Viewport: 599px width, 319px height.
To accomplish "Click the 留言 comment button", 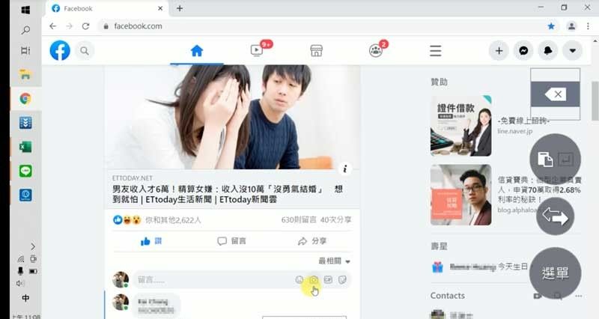I will tap(231, 241).
